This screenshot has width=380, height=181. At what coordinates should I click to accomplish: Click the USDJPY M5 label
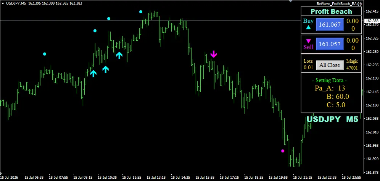click(x=332, y=119)
